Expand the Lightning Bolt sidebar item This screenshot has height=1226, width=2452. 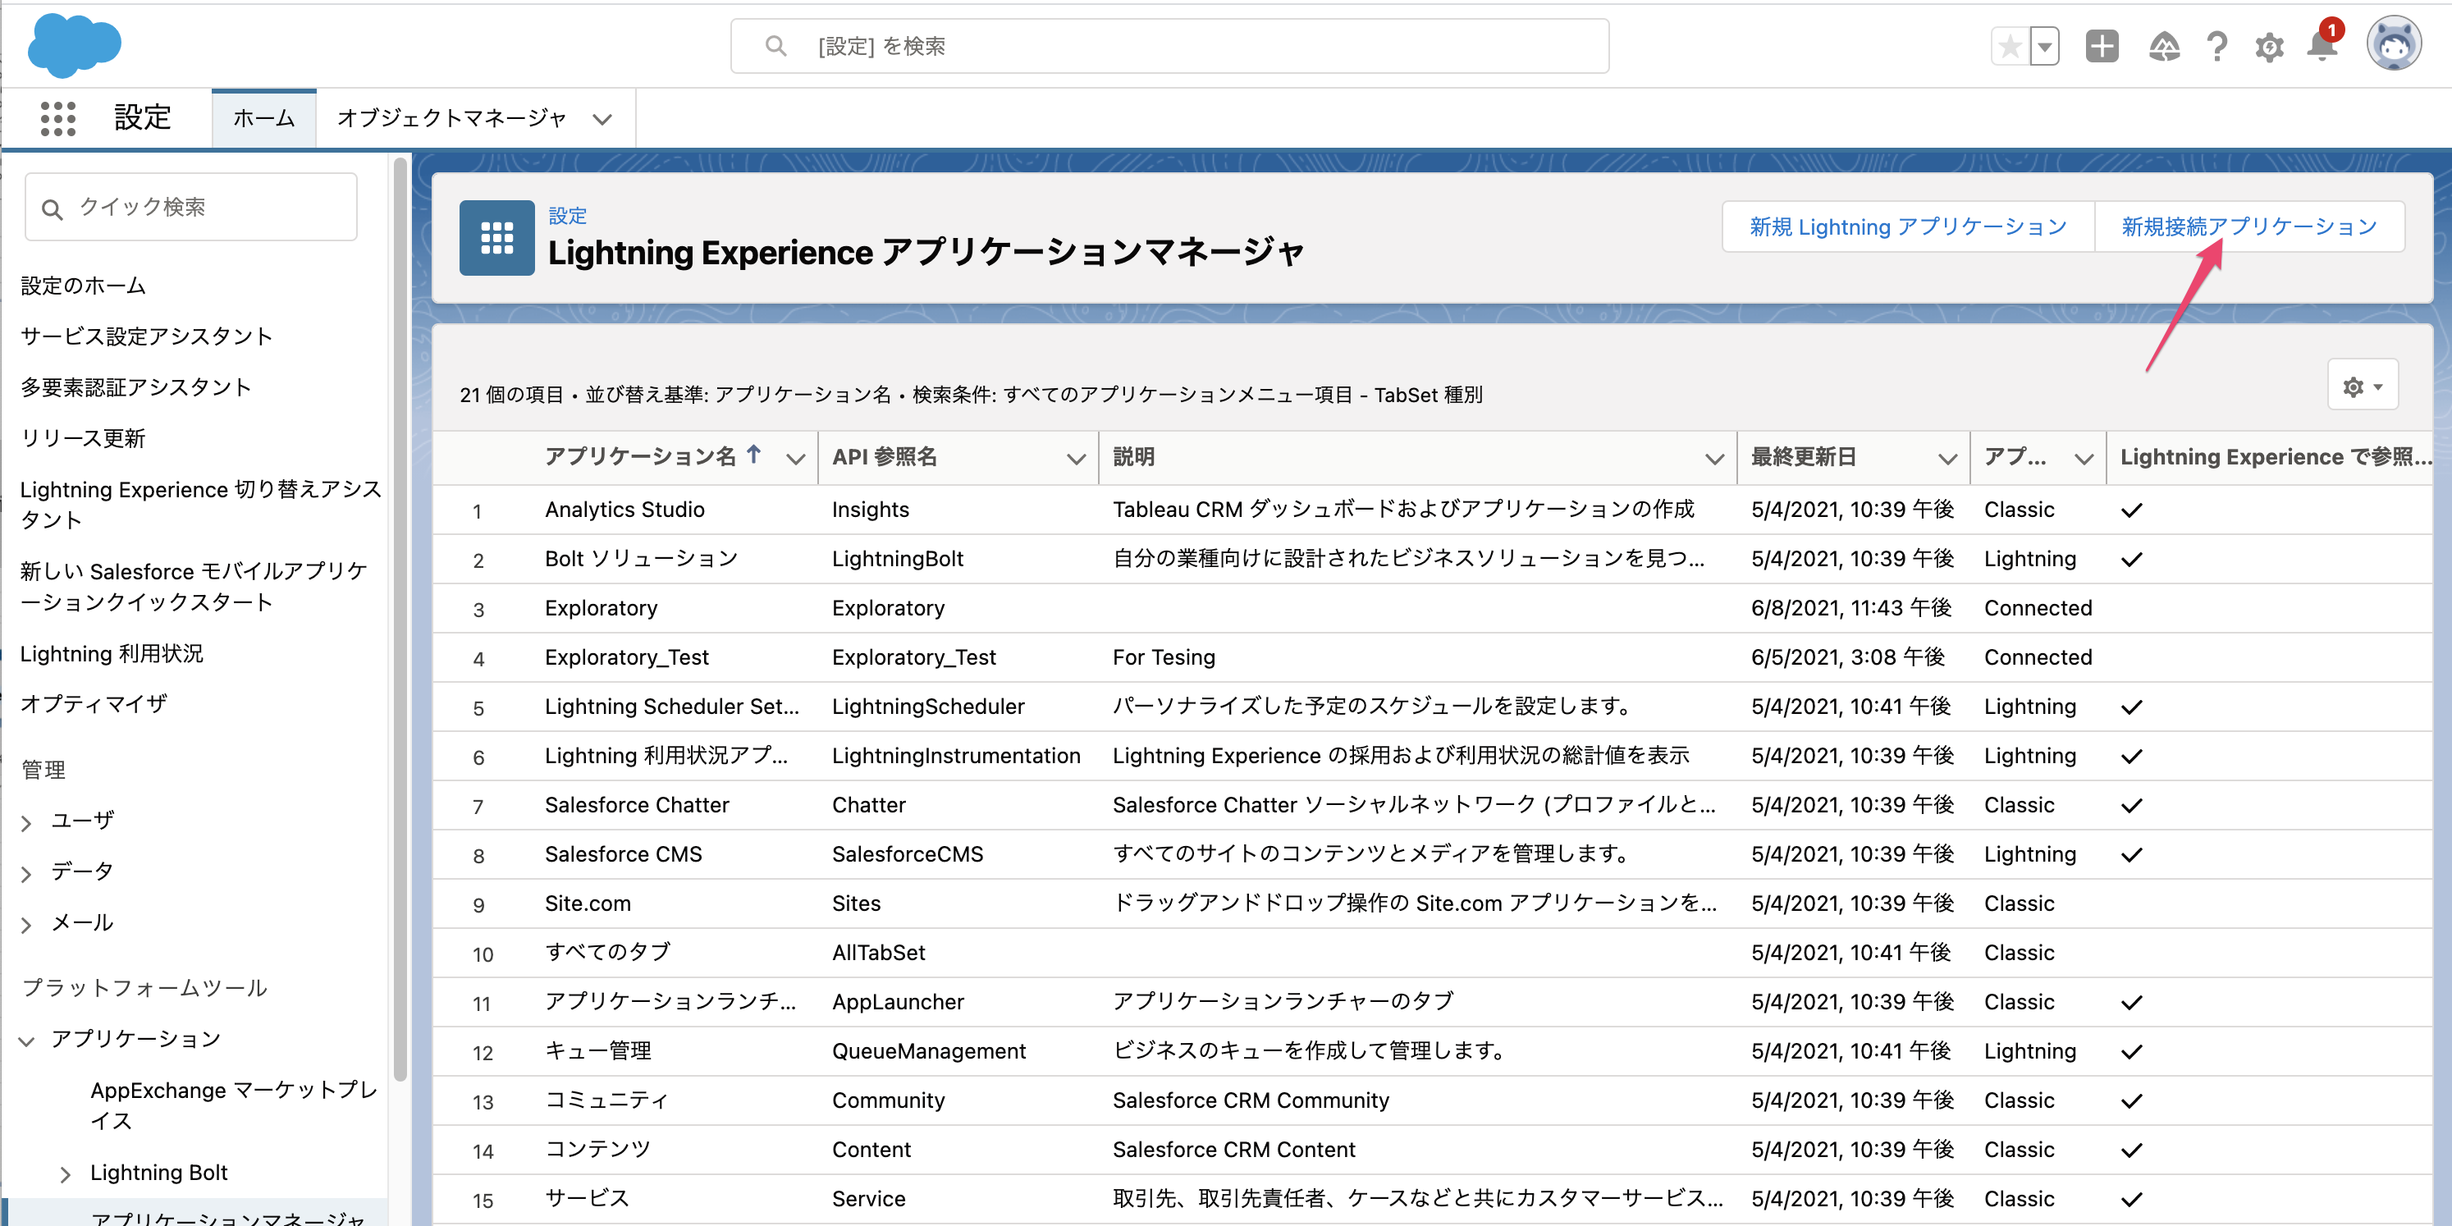click(x=65, y=1173)
